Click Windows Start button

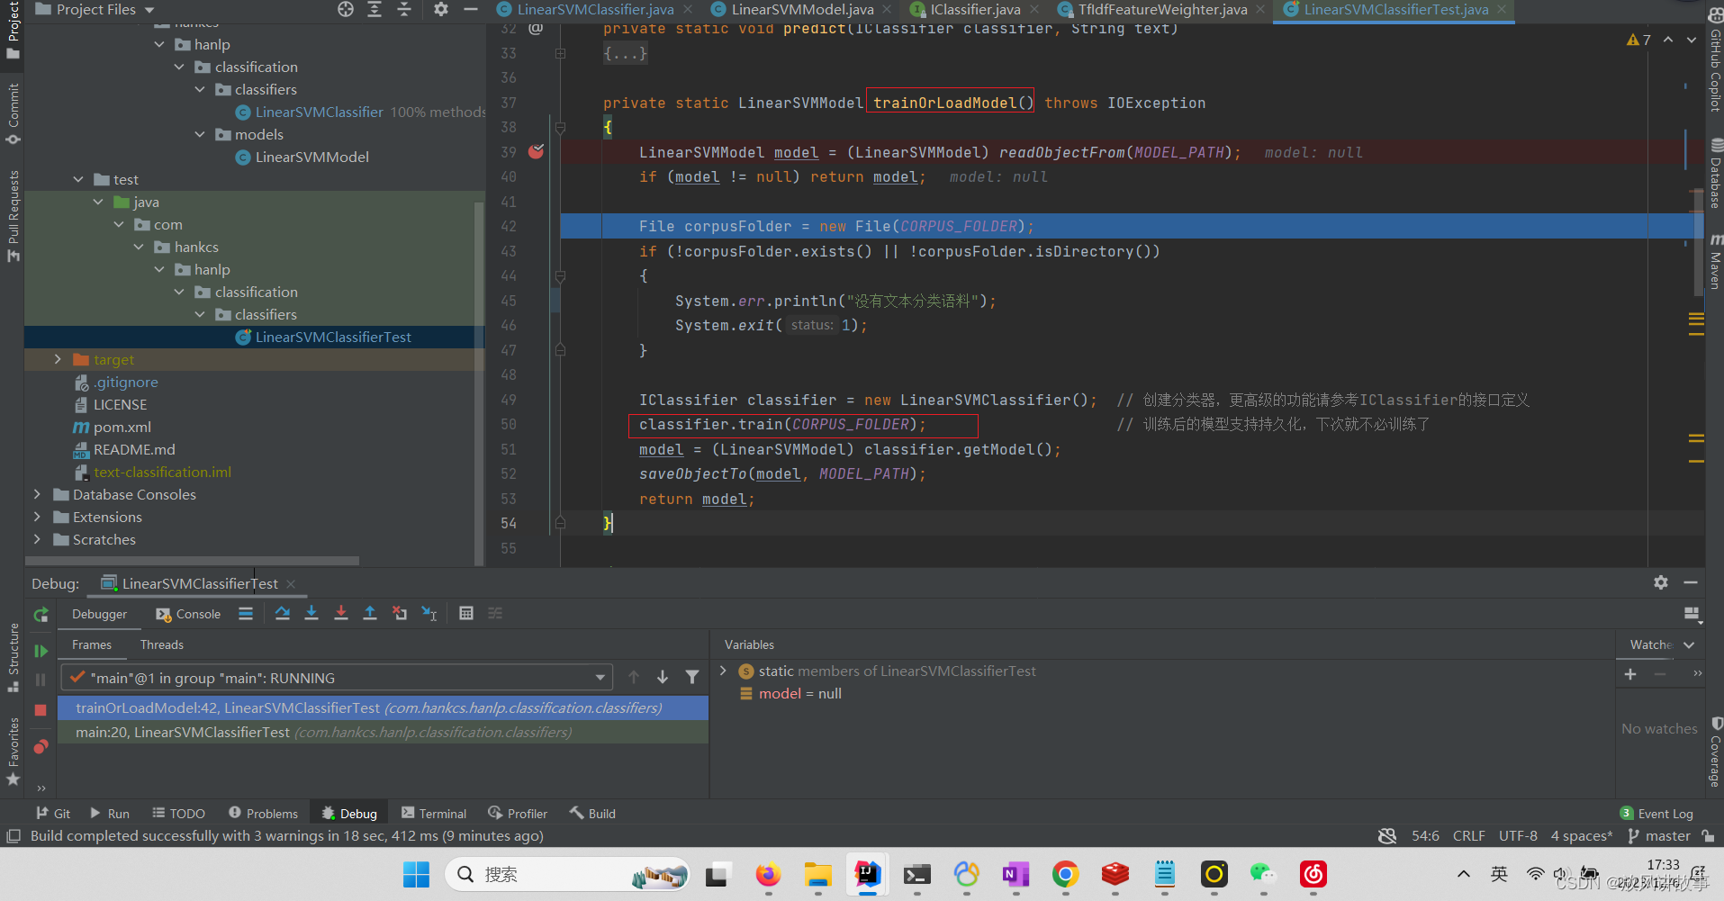(x=416, y=874)
